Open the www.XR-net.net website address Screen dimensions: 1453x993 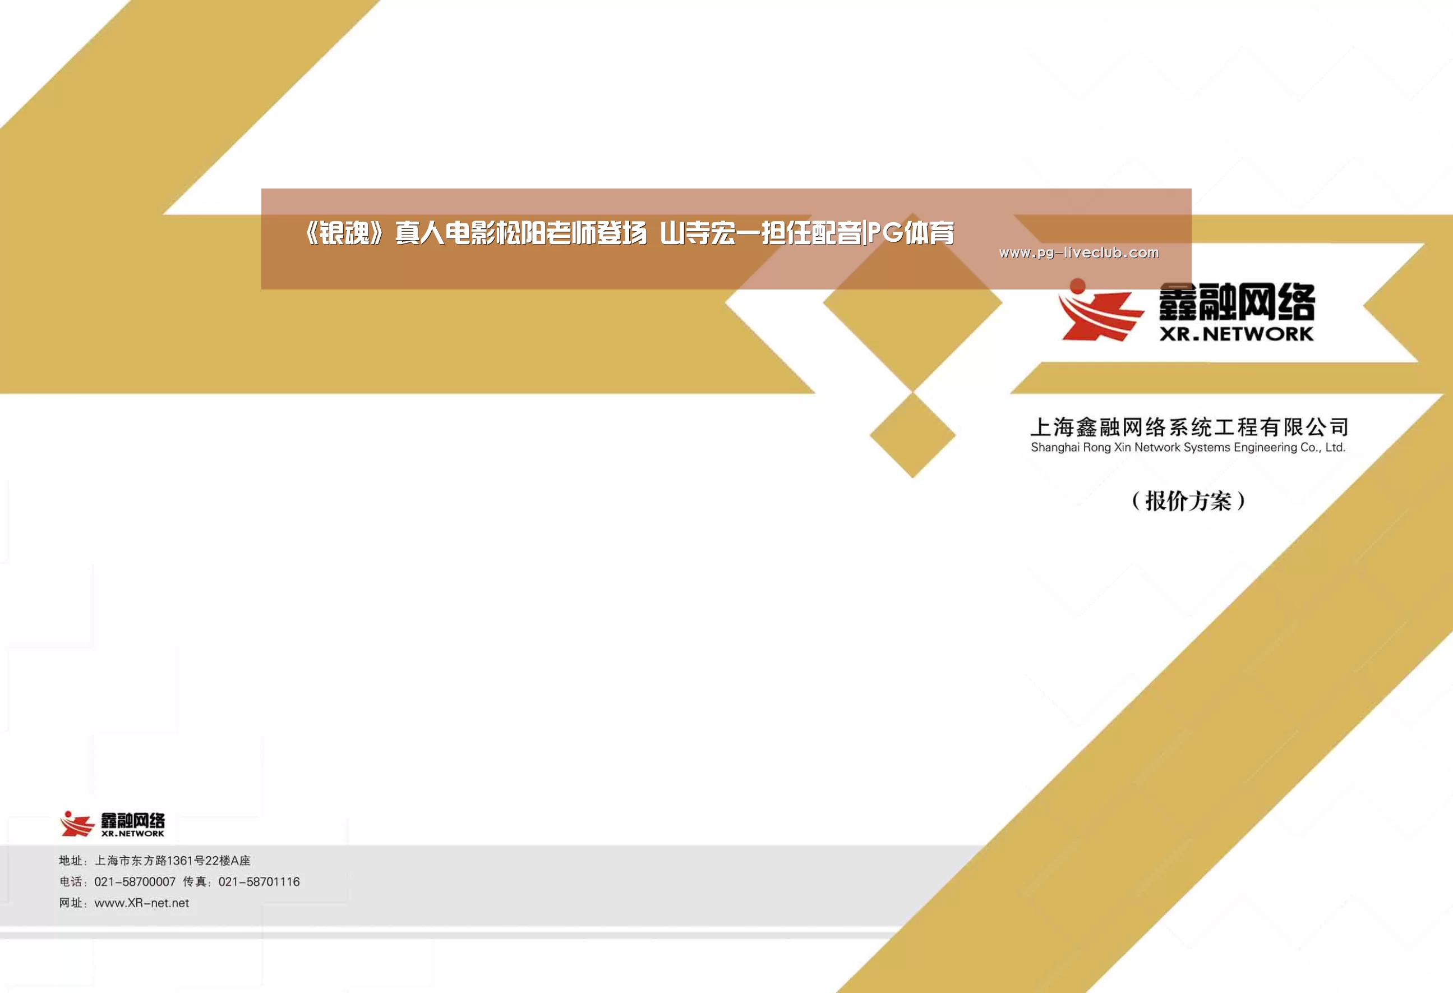pyautogui.click(x=141, y=903)
